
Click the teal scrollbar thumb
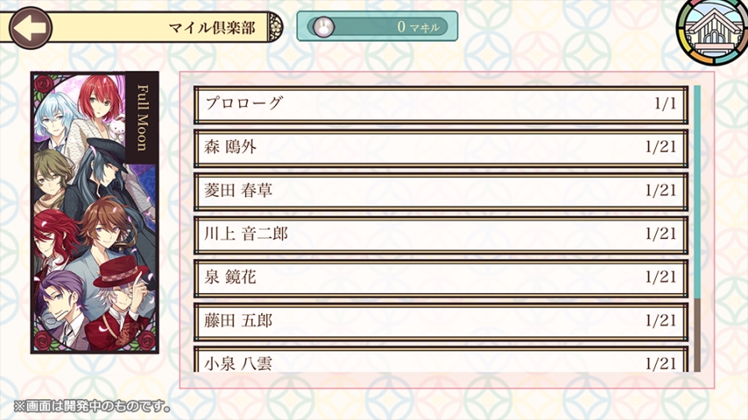pos(696,190)
